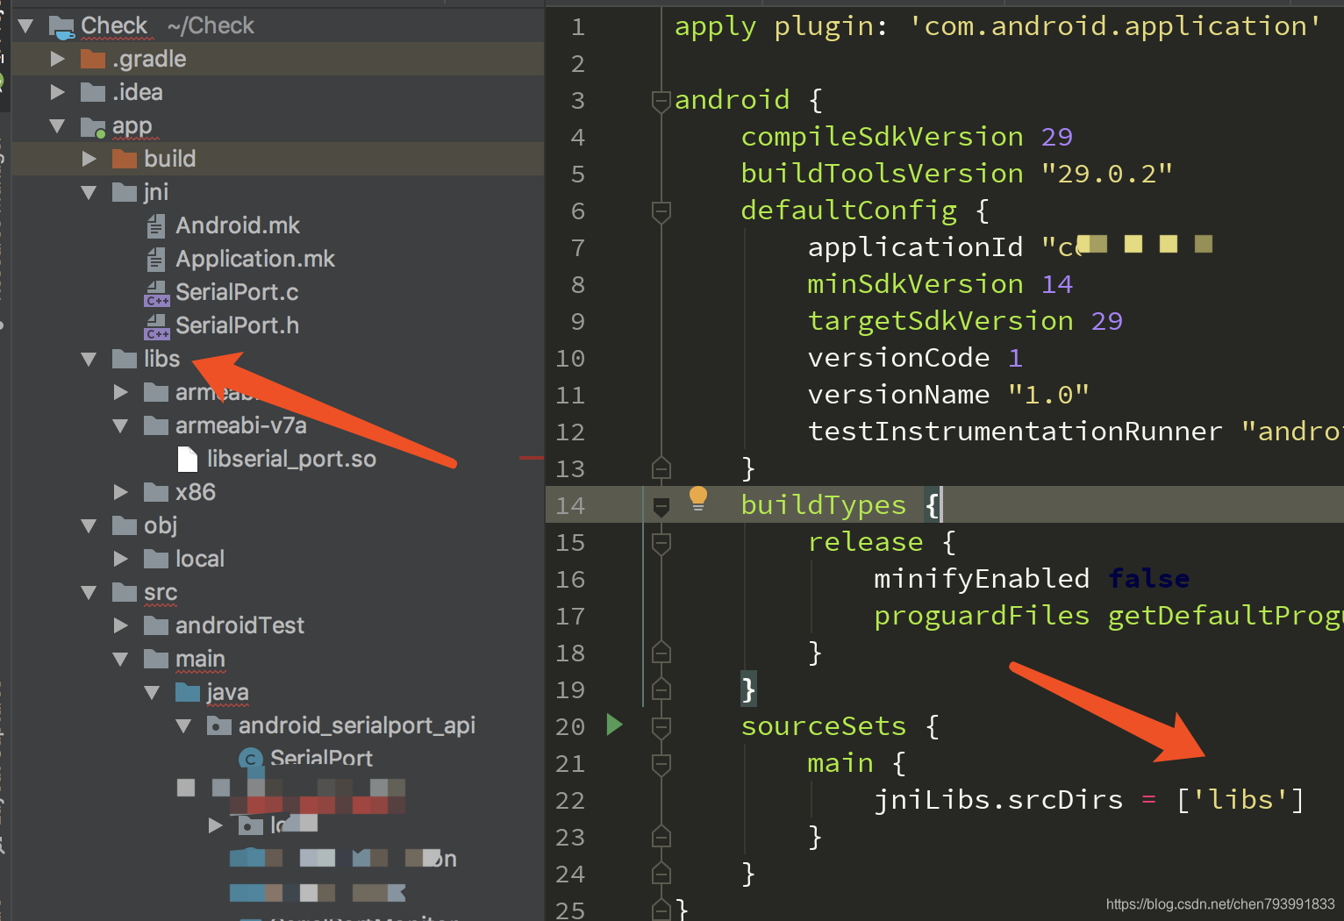Click the SerialPort.c C++ file icon
1344x921 pixels.
(x=157, y=293)
